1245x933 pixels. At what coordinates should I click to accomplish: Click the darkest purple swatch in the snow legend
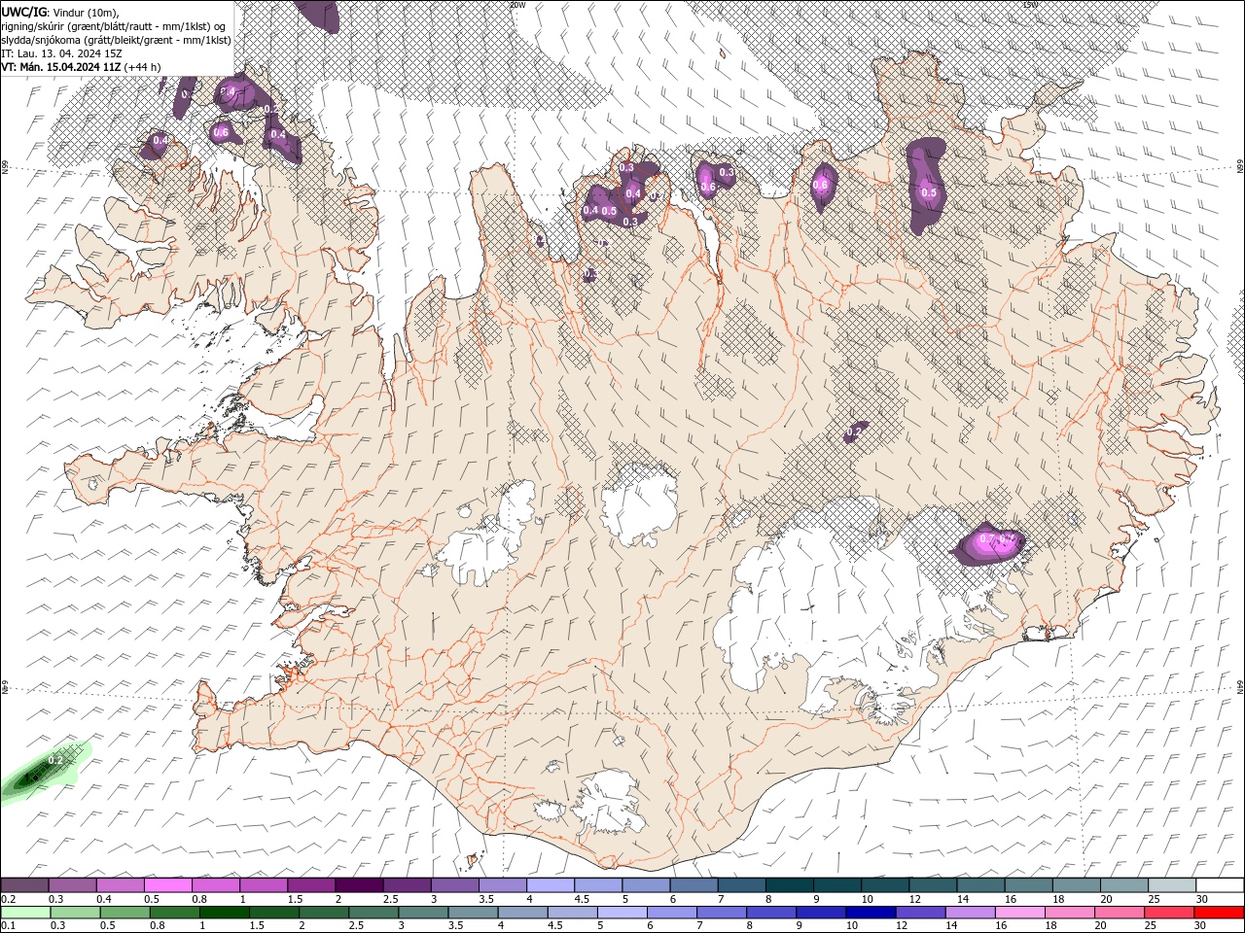click(x=359, y=885)
